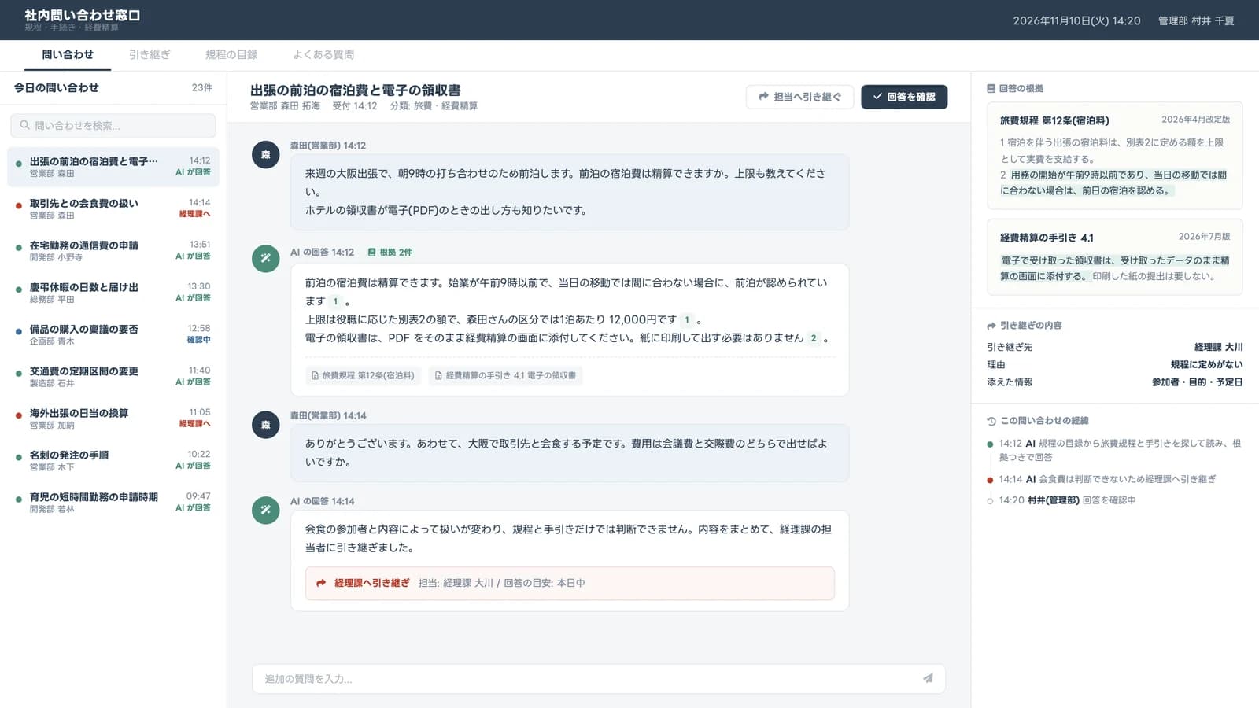Open the 規程の目録 tab

click(x=231, y=54)
